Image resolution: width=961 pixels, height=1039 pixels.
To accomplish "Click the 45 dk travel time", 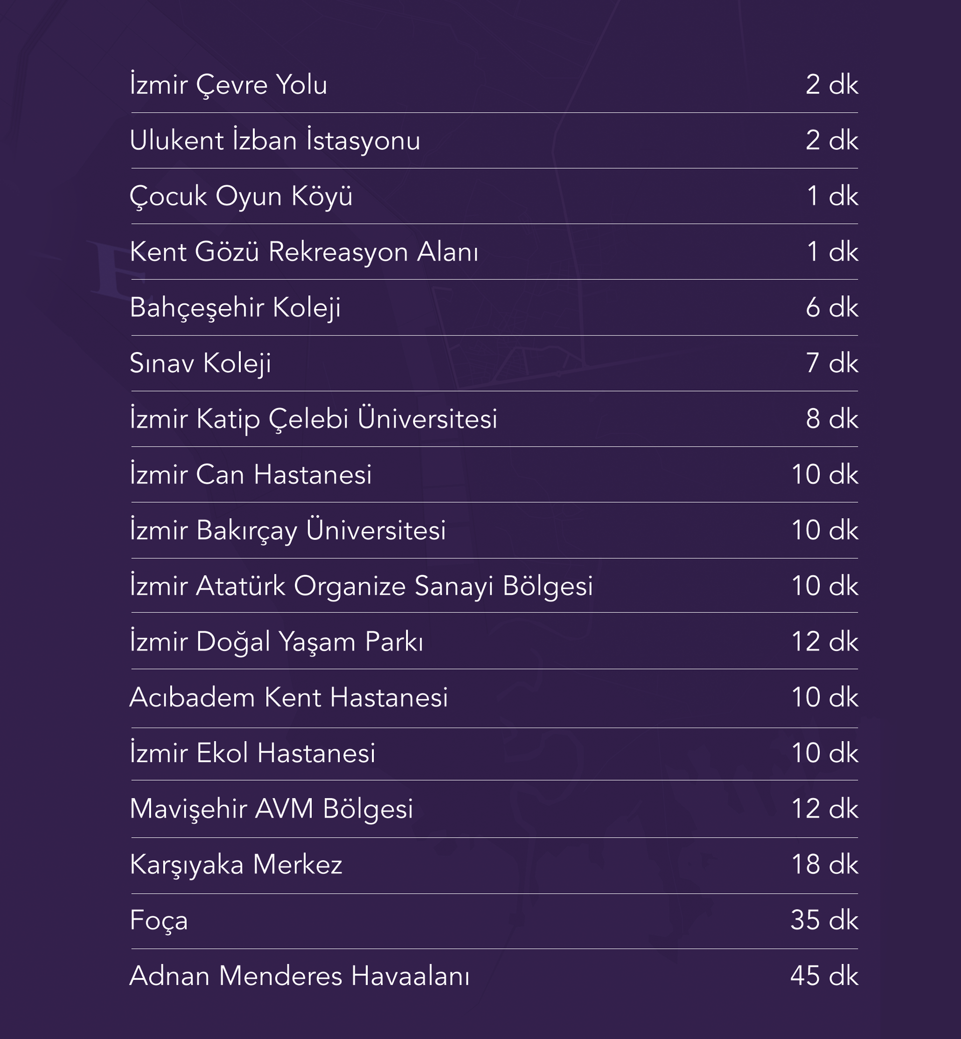I will [x=824, y=975].
